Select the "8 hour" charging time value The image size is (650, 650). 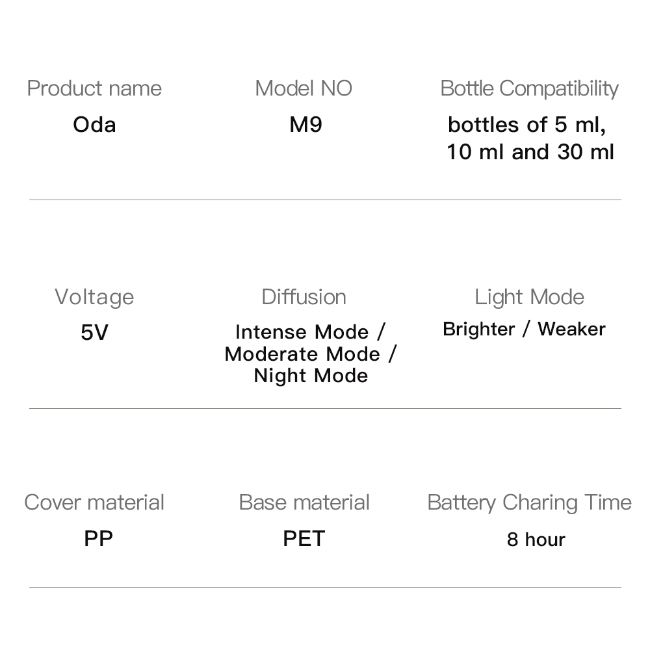pos(536,539)
